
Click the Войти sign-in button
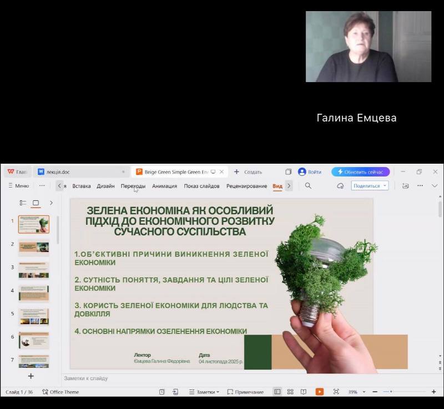(x=310, y=172)
